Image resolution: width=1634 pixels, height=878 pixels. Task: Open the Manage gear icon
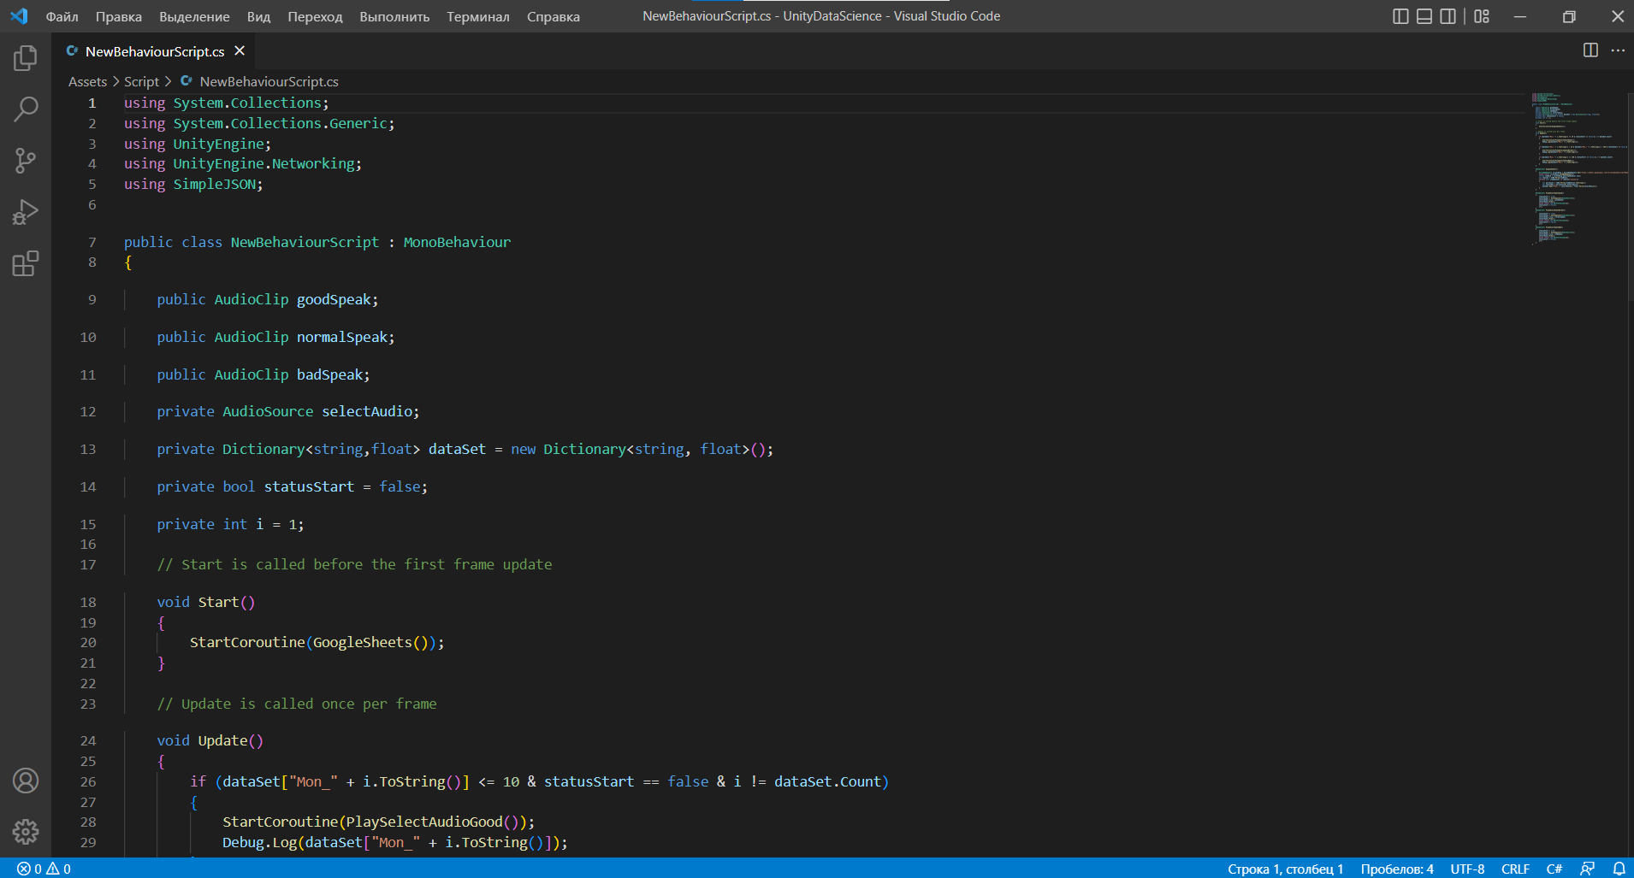click(x=25, y=832)
